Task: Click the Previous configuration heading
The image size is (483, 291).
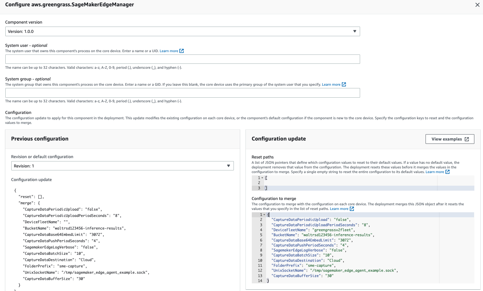Action: [40, 139]
